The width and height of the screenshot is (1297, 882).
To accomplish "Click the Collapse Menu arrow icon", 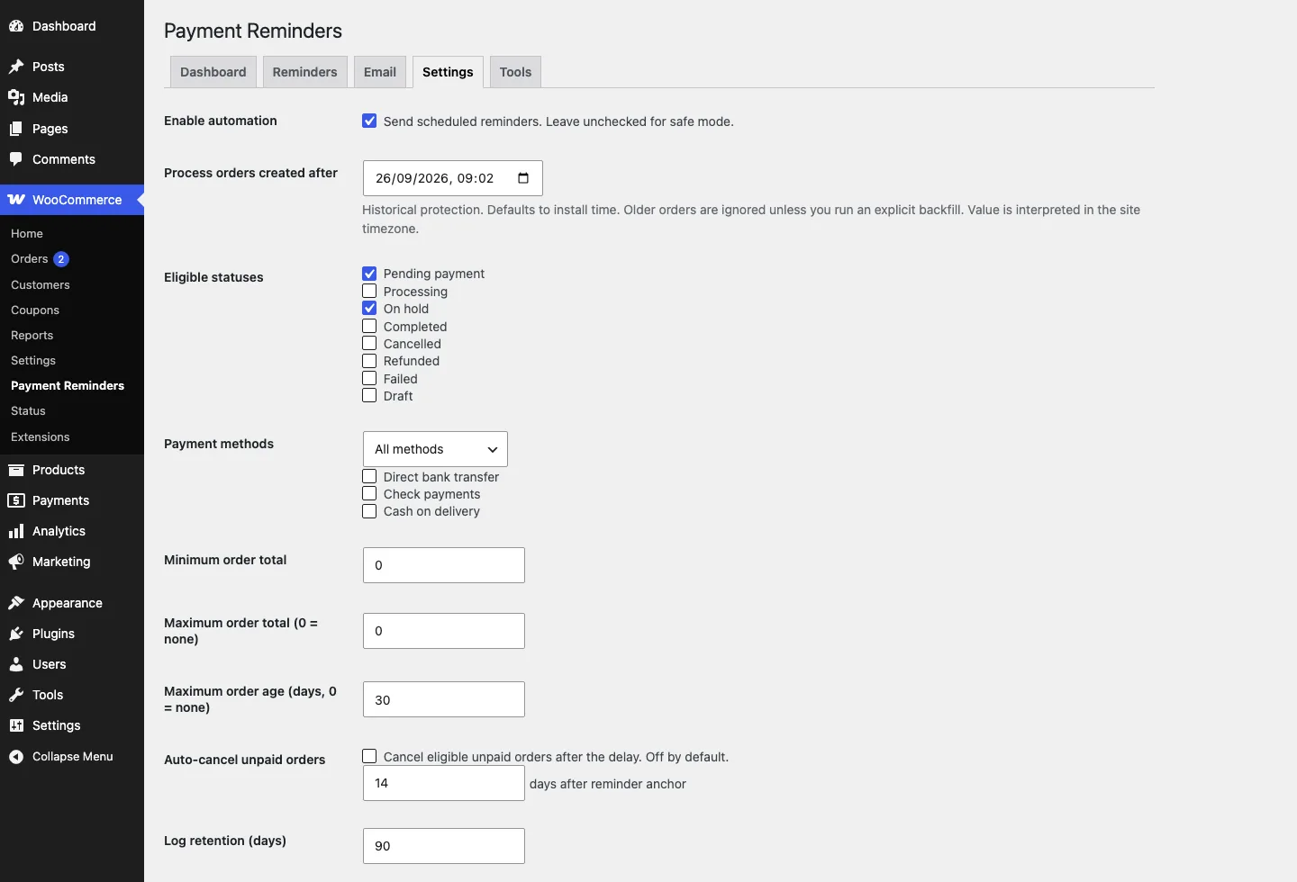I will pyautogui.click(x=16, y=757).
